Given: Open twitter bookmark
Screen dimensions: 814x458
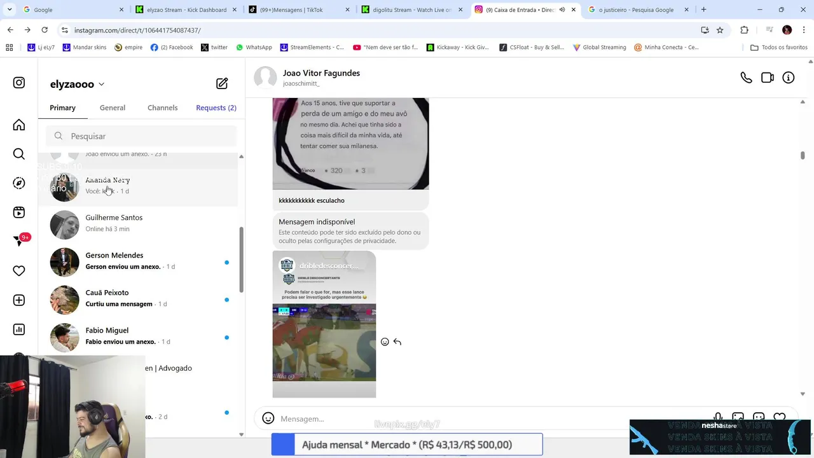Looking at the screenshot, I should [x=214, y=47].
